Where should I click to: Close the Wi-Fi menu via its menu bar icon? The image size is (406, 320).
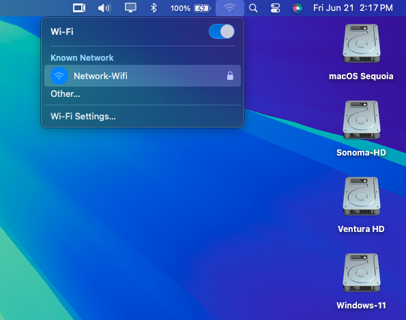click(x=230, y=8)
